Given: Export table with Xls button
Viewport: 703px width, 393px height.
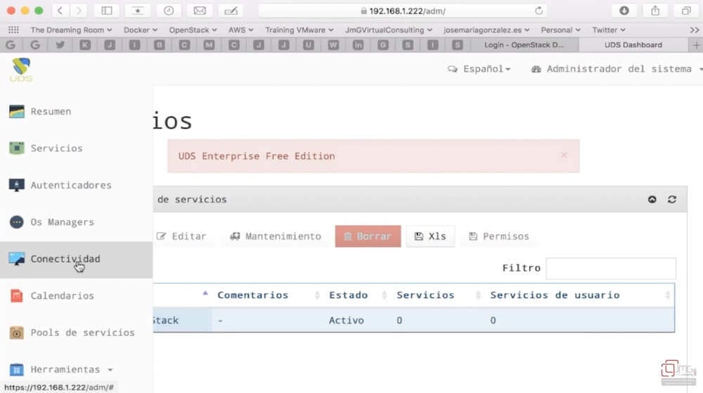Looking at the screenshot, I should pyautogui.click(x=430, y=236).
